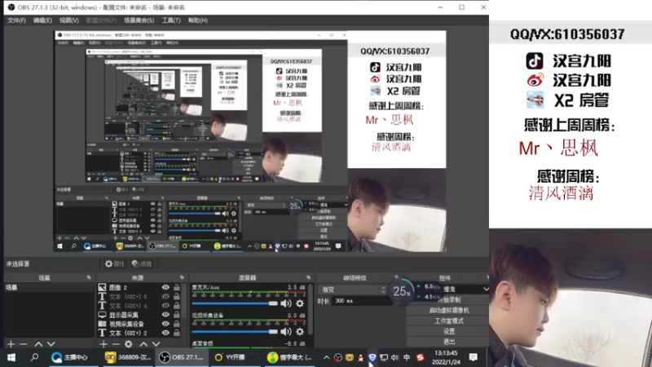Pop out the 混音器 dock panel
This screenshot has height=367, width=652.
(x=308, y=277)
